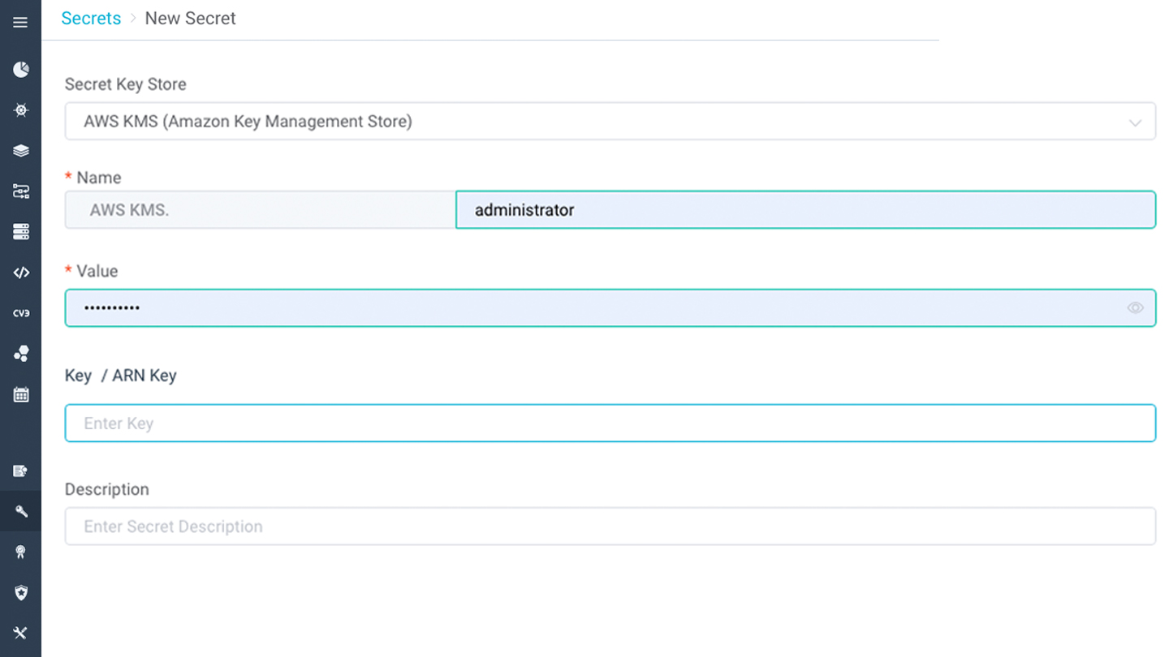Click the administrator name field
Viewport: 1169px width, 657px height.
coord(805,210)
